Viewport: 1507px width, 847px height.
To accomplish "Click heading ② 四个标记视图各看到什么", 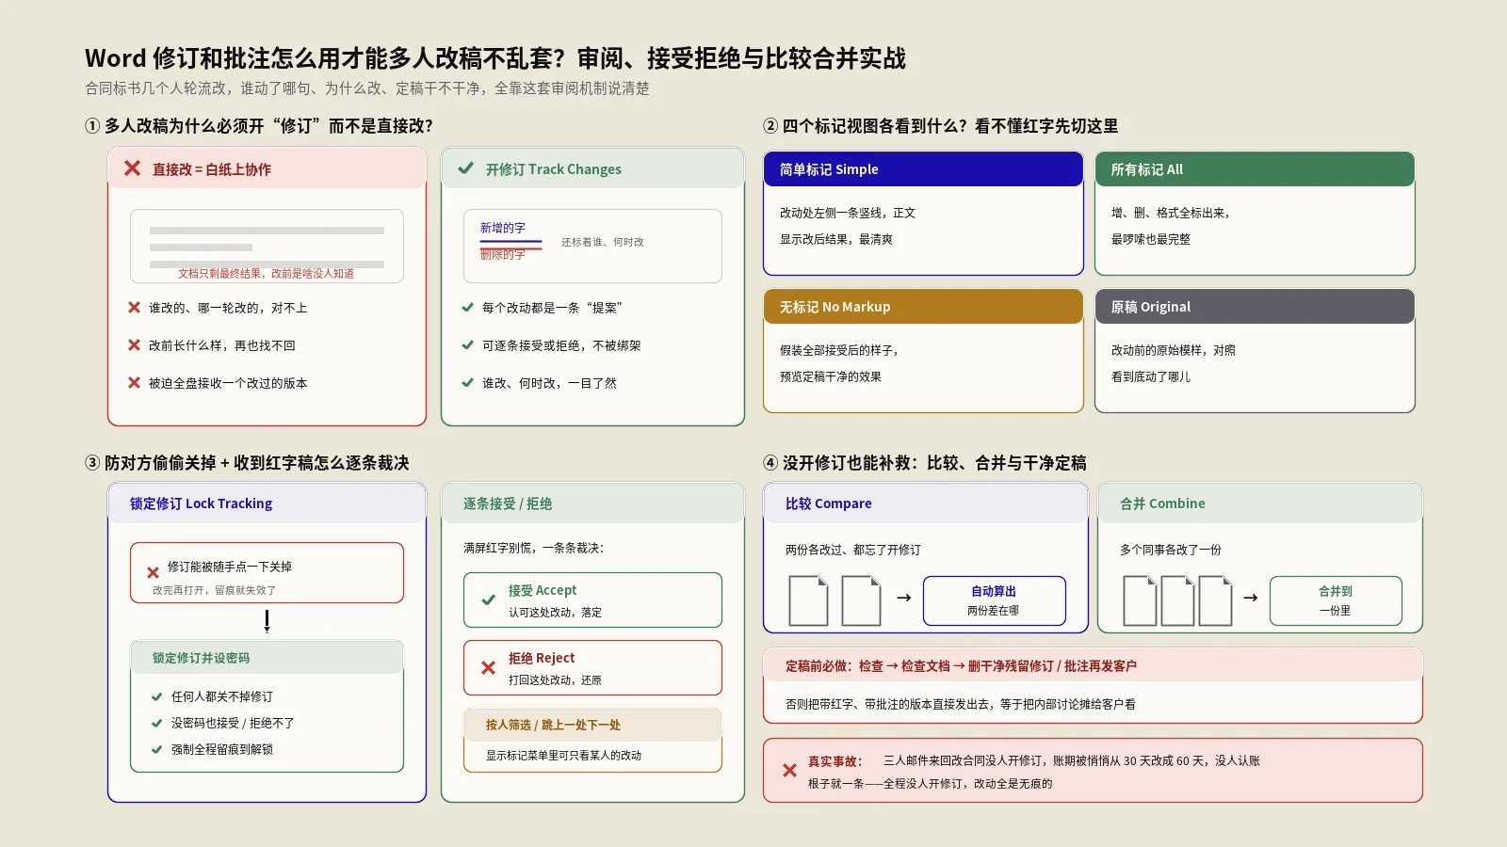I will coord(941,126).
